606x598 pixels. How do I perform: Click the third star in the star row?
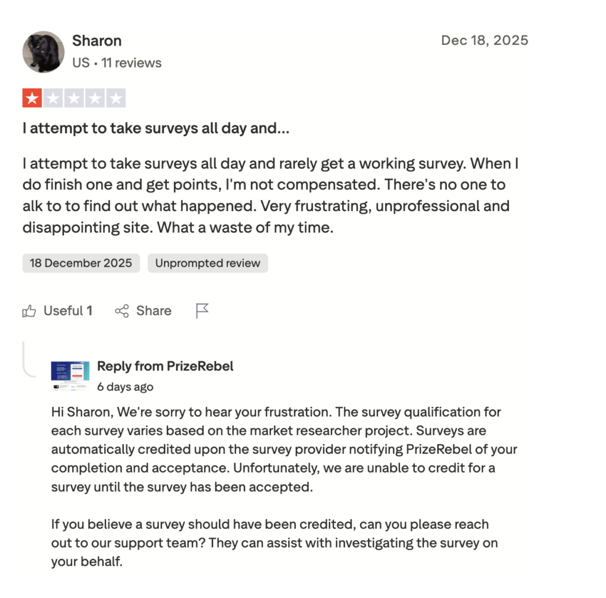(x=73, y=98)
